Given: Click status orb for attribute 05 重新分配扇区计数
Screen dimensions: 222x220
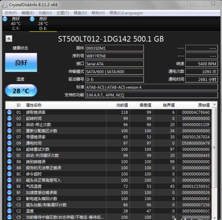Looking at the screenshot, I should click(x=9, y=131).
